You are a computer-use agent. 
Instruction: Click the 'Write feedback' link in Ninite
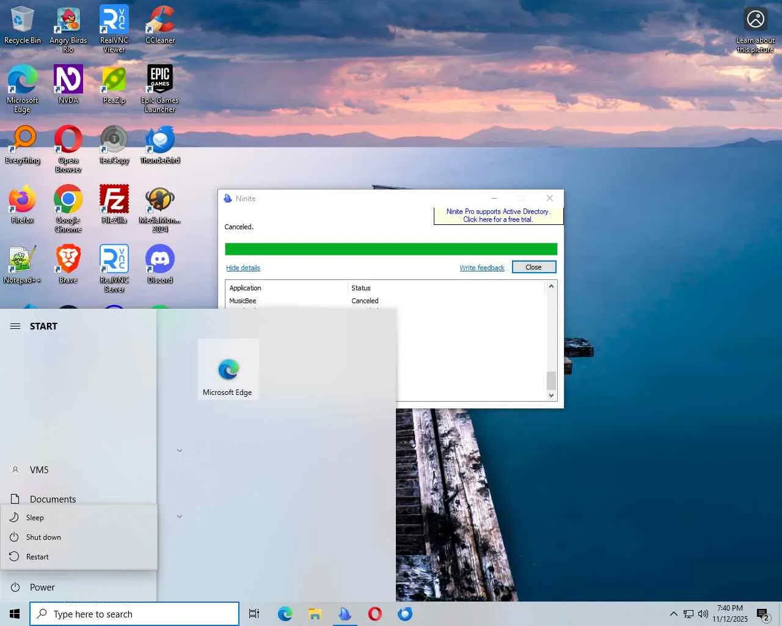point(482,268)
